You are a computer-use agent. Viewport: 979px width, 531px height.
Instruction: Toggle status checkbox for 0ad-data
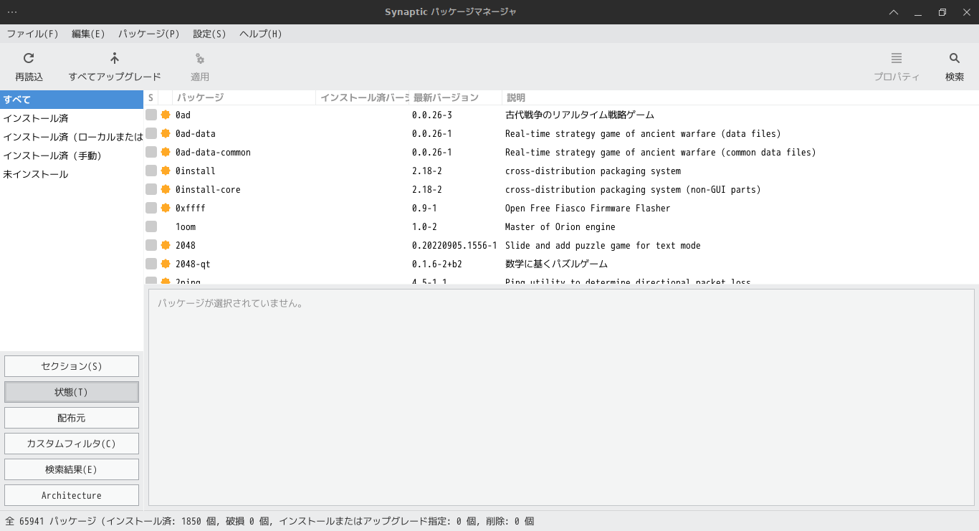(151, 133)
